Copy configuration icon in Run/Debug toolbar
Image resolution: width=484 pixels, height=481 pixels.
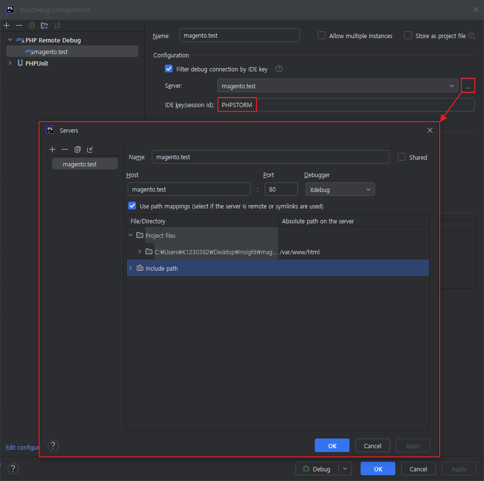(32, 26)
